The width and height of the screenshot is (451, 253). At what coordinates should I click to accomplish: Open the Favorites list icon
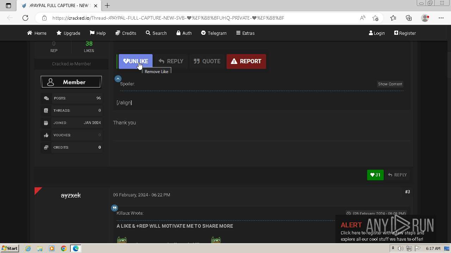393,18
